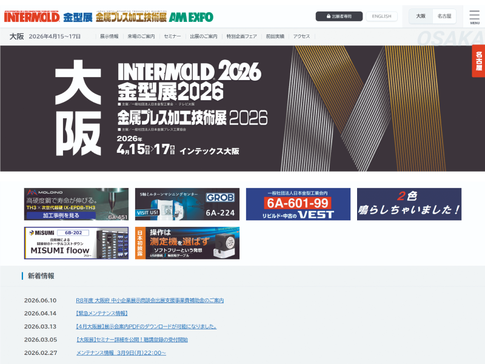This screenshot has width=485, height=364.
Task: Open the アクセス menu item
Action: pos(301,36)
